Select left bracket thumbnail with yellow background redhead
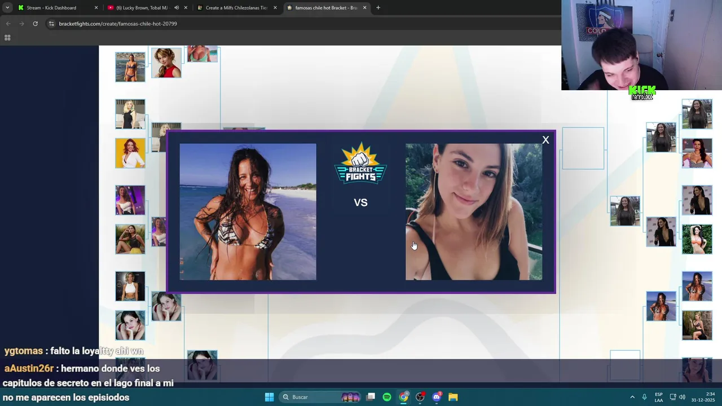The height and width of the screenshot is (406, 722). [x=130, y=153]
